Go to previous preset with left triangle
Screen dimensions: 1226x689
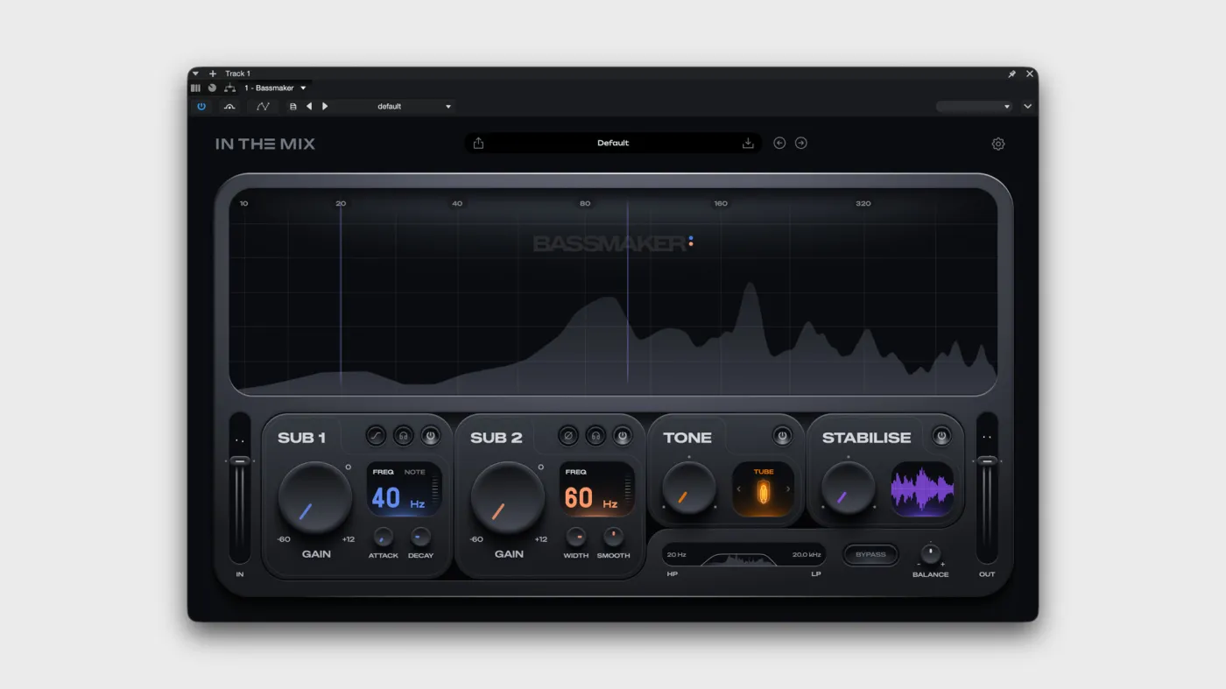click(309, 106)
